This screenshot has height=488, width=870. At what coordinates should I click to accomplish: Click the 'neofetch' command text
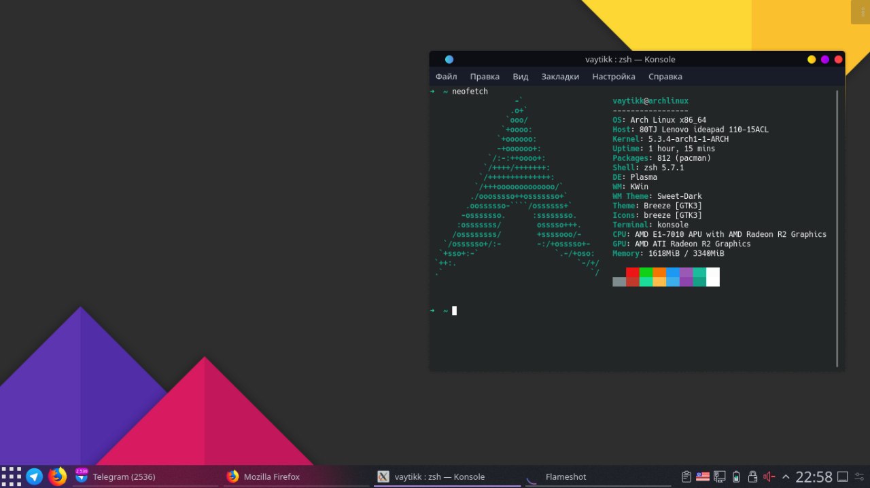click(x=470, y=92)
